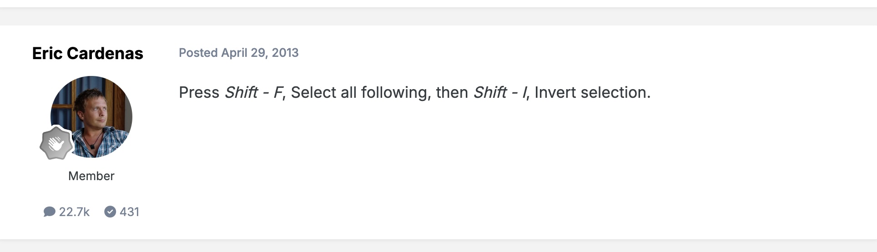Image resolution: width=877 pixels, height=252 pixels.
Task: Click the 431 solutions count
Action: coord(129,212)
